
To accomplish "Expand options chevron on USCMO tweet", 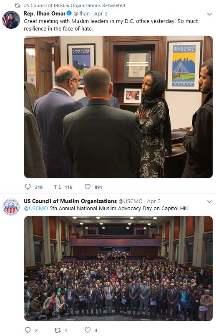I will point(210,201).
